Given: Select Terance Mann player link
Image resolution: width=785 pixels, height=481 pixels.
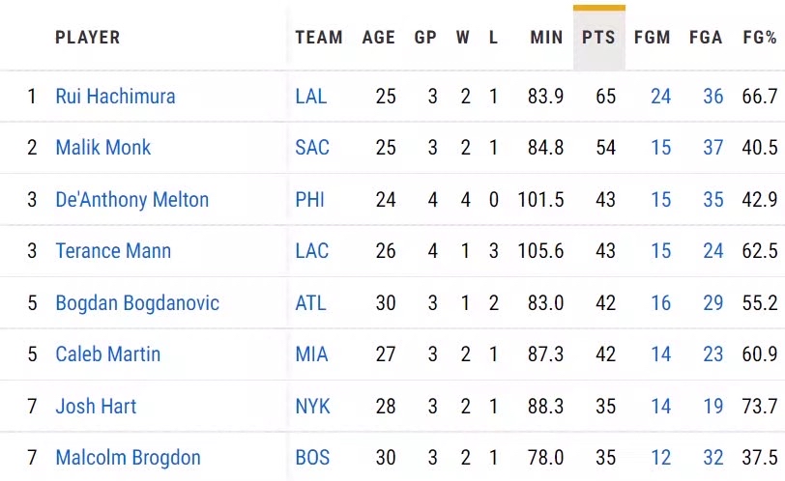Looking at the screenshot, I should click(113, 251).
